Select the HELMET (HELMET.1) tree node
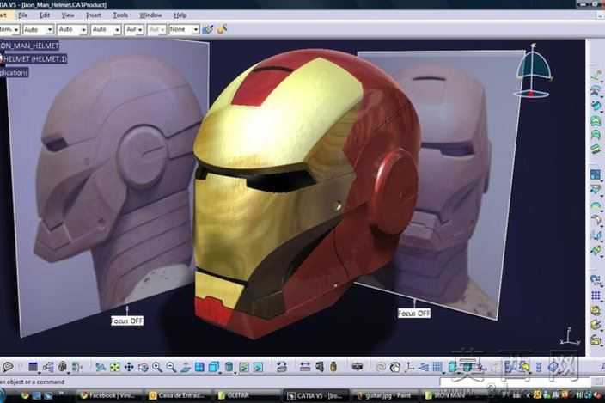The width and height of the screenshot is (605, 403). [x=34, y=58]
